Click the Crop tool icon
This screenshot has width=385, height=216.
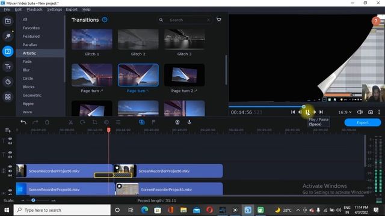(94, 122)
